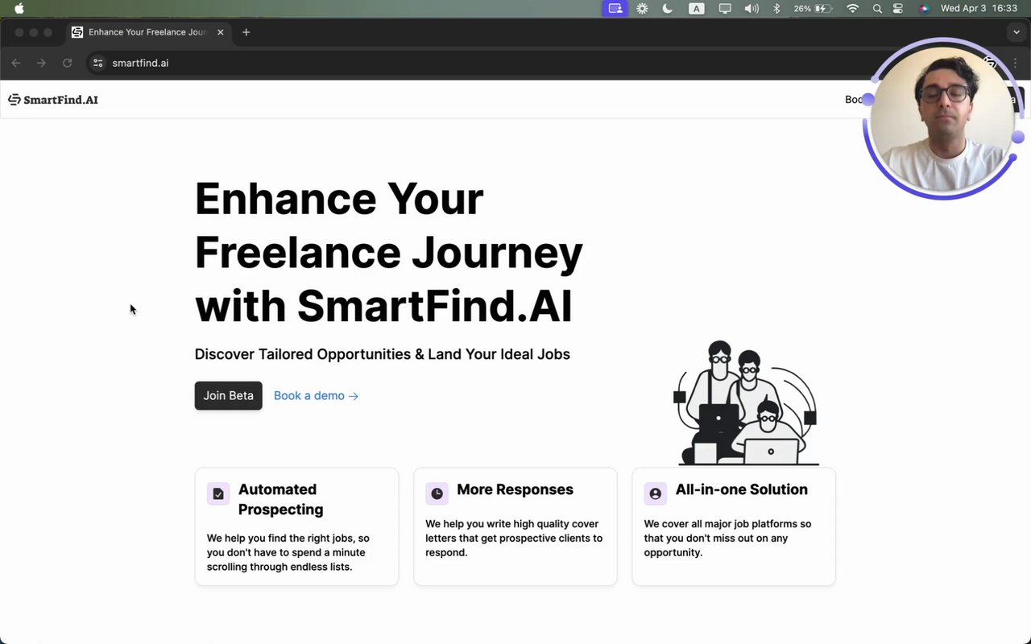The width and height of the screenshot is (1031, 644).
Task: Click the Enhance Your Freelance Journey headline
Action: [x=389, y=252]
